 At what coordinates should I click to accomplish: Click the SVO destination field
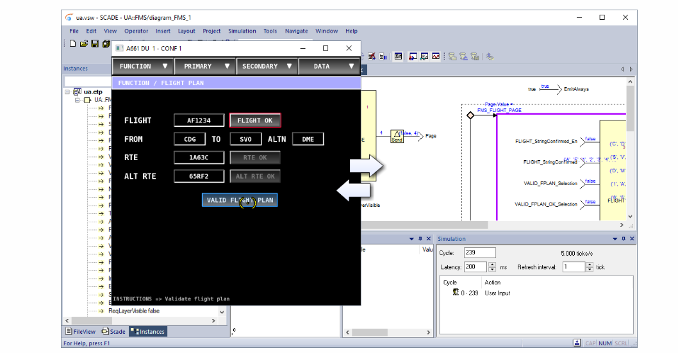pyautogui.click(x=245, y=139)
